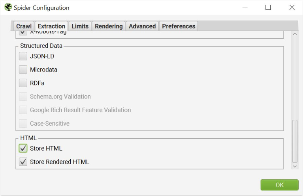Open the Advanced tab
The height and width of the screenshot is (196, 303).
pos(142,26)
